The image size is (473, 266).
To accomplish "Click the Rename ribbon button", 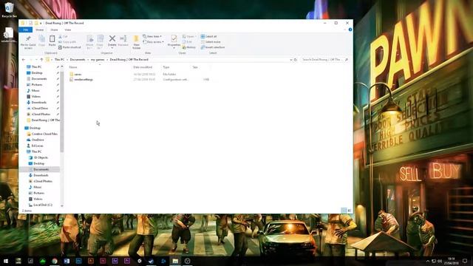I will coord(123,41).
